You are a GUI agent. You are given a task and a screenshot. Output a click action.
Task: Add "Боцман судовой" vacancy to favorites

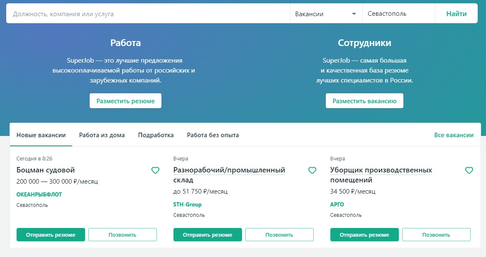(x=156, y=170)
